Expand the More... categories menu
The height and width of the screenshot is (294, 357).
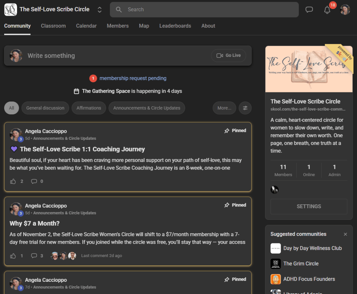tap(224, 108)
